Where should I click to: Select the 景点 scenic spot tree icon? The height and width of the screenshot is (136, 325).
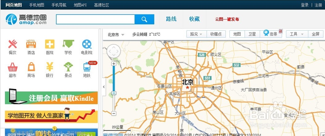coord(68,67)
